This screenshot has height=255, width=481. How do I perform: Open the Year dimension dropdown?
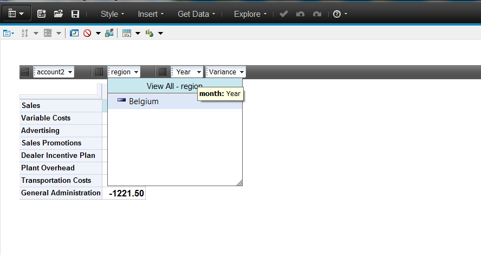[x=187, y=72]
